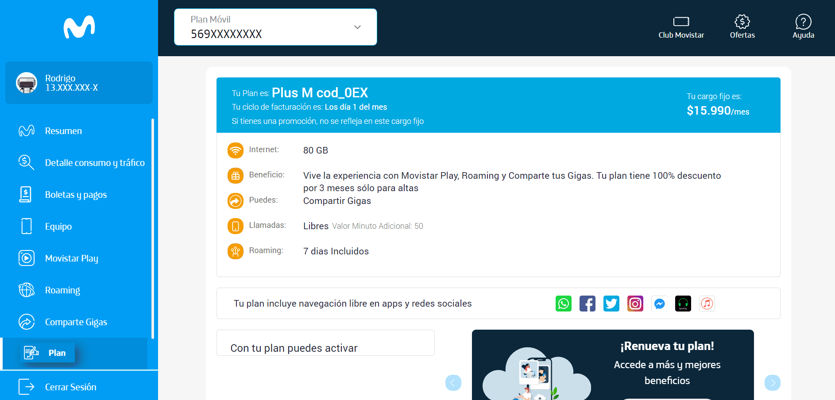This screenshot has width=835, height=400.
Task: Select the Plan menu item label
Action: 57,353
